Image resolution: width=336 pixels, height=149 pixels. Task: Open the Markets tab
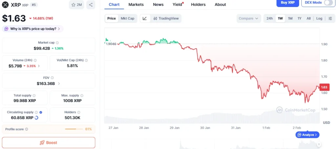coord(136,5)
